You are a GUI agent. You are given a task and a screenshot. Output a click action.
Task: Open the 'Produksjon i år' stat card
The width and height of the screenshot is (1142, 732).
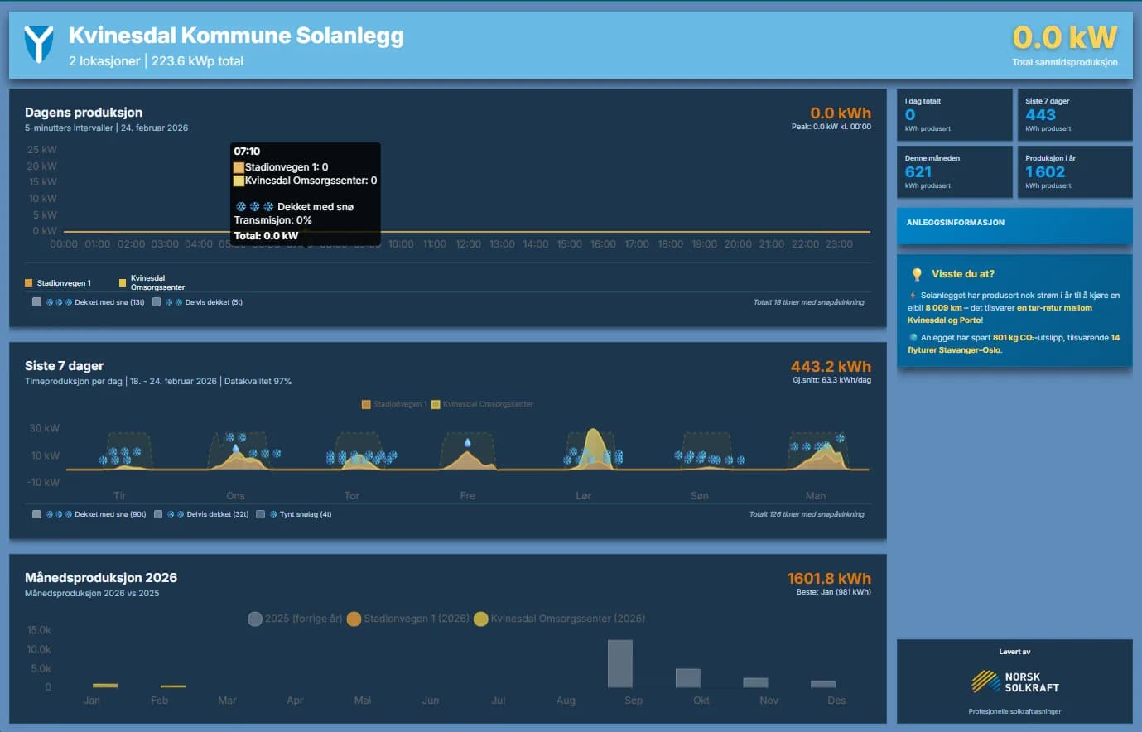pos(1074,171)
